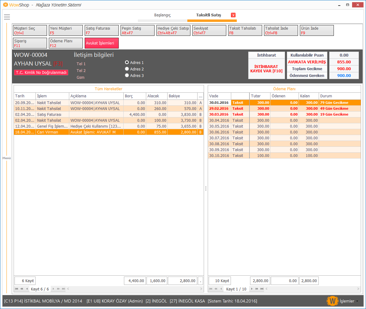The height and width of the screenshot is (309, 366).
Task: Jump to last record in Ödeme Planı navigator
Action: 262,289
